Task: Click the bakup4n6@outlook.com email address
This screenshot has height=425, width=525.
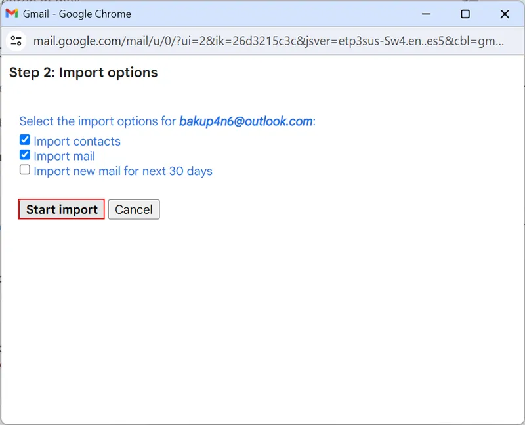Action: click(x=245, y=121)
